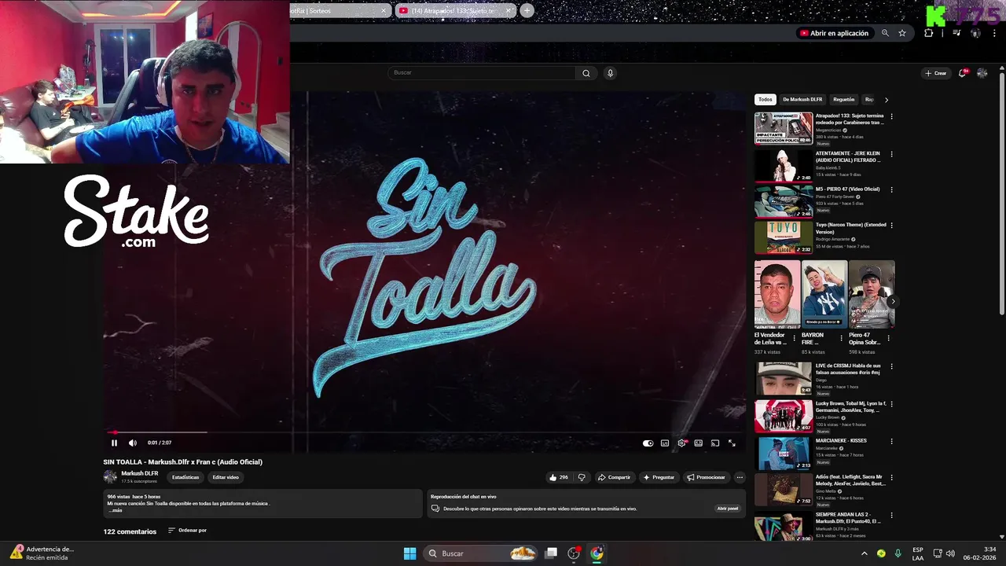Open the player settings gear
Image resolution: width=1006 pixels, height=566 pixels.
point(681,443)
